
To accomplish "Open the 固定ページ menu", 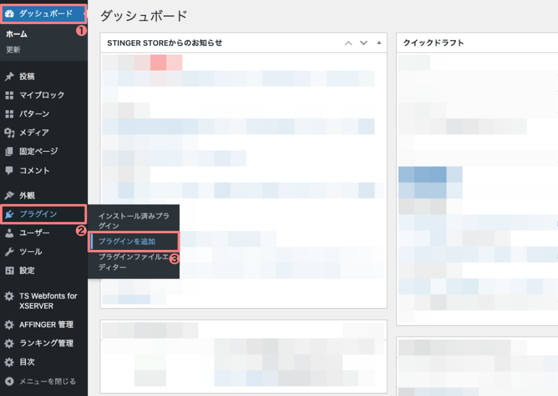I will (43, 152).
